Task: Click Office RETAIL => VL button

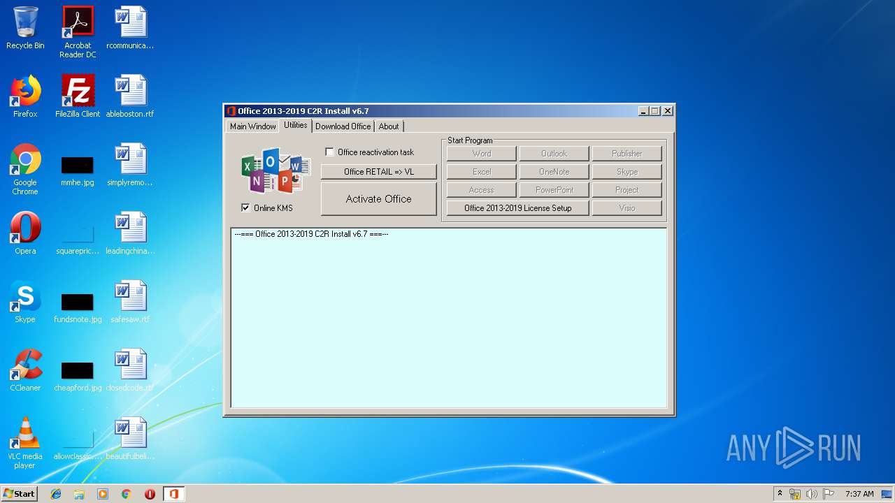Action: coord(379,172)
